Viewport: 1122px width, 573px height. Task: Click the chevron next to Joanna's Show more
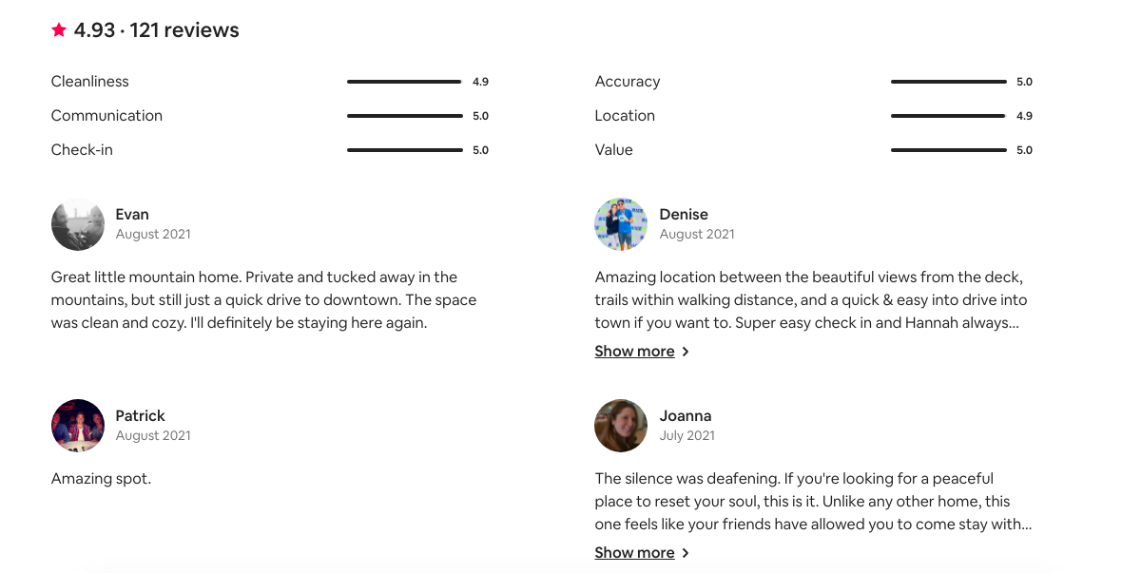pyautogui.click(x=686, y=553)
